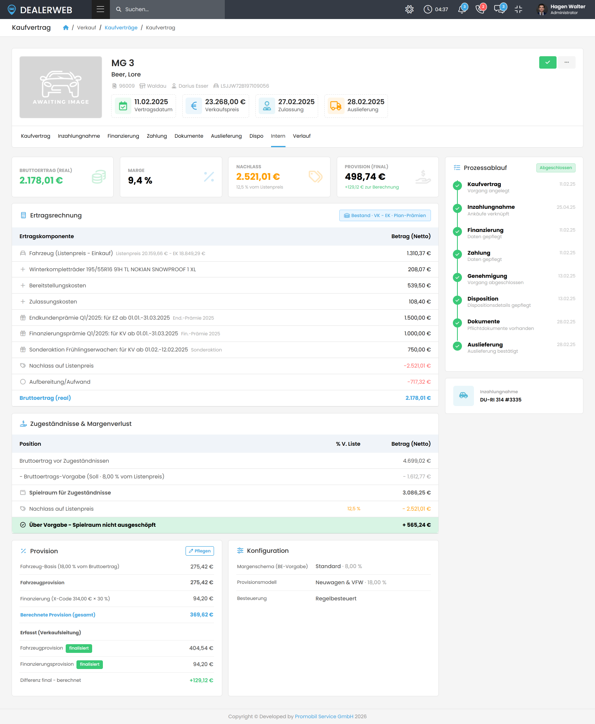Click the awaiting image vehicle thumbnail
Image resolution: width=595 pixels, height=724 pixels.
[x=61, y=87]
